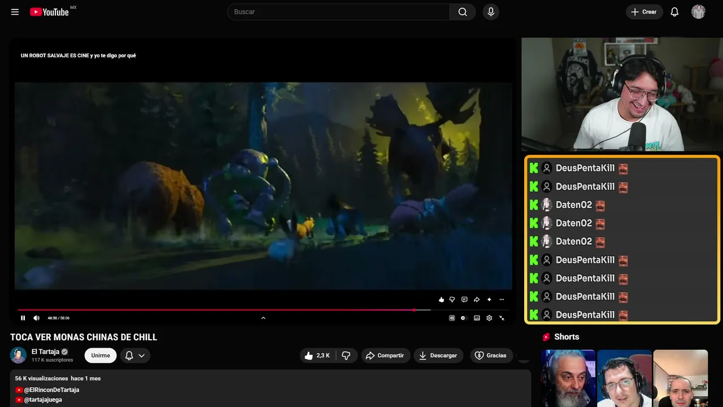
Task: Click the Buscar search field
Action: pyautogui.click(x=338, y=12)
